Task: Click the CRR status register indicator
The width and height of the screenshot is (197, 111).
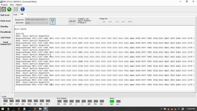Action: [x=36, y=101]
